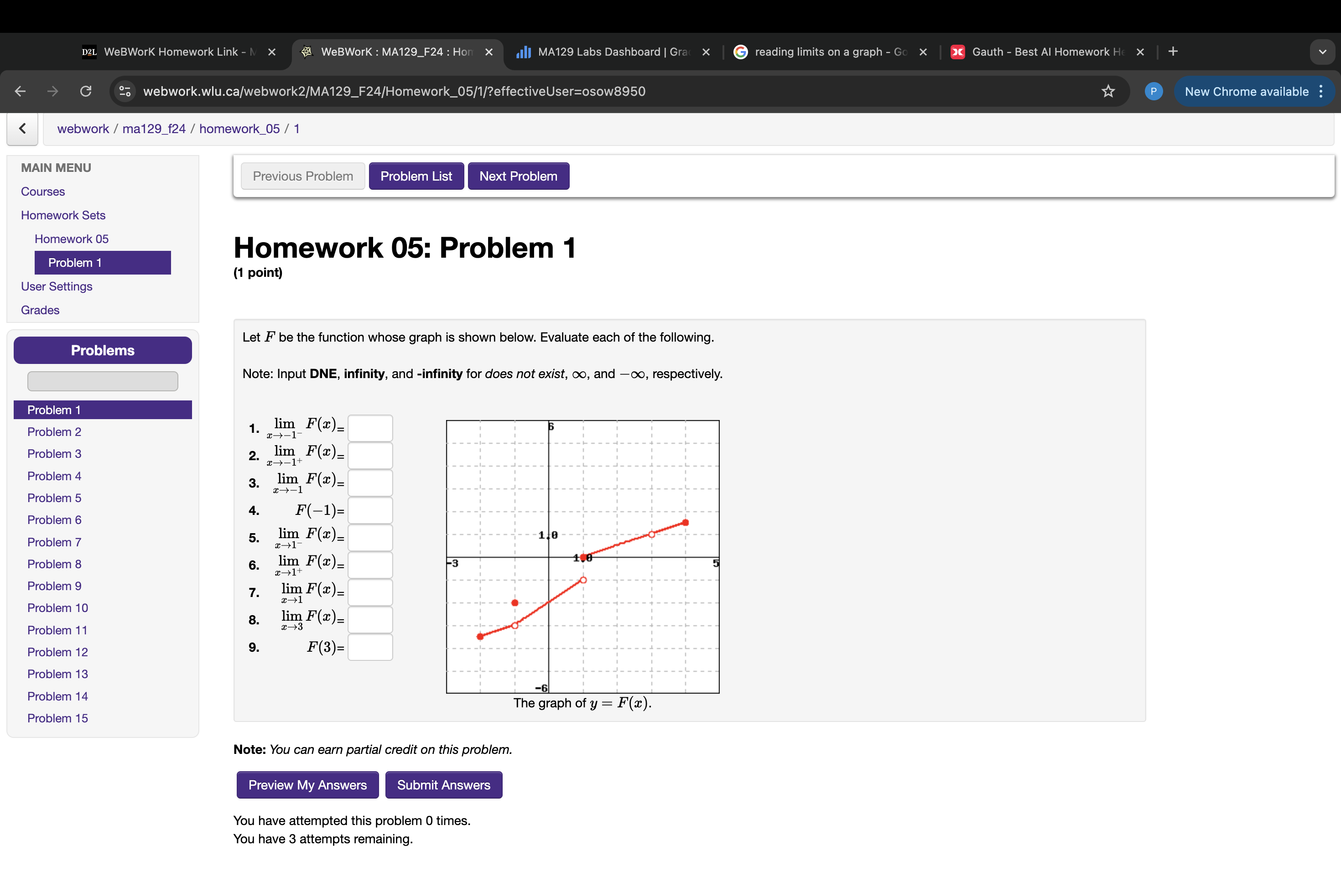
Task: Open the webwork breadcrumb link
Action: (83, 129)
